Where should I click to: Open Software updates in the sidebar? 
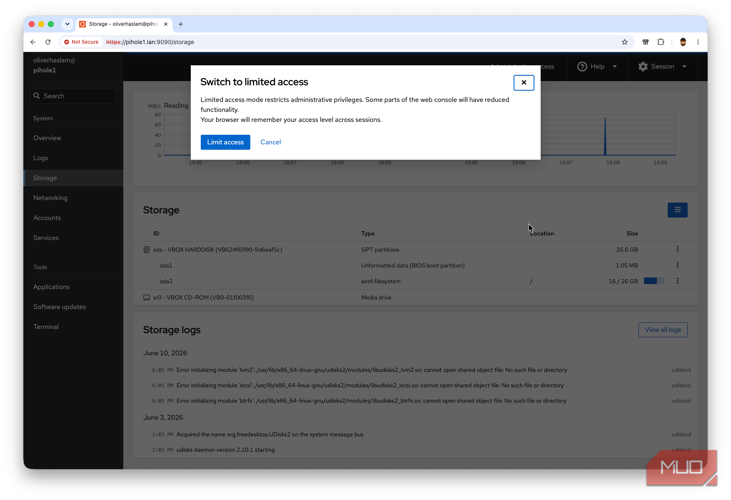tap(60, 307)
